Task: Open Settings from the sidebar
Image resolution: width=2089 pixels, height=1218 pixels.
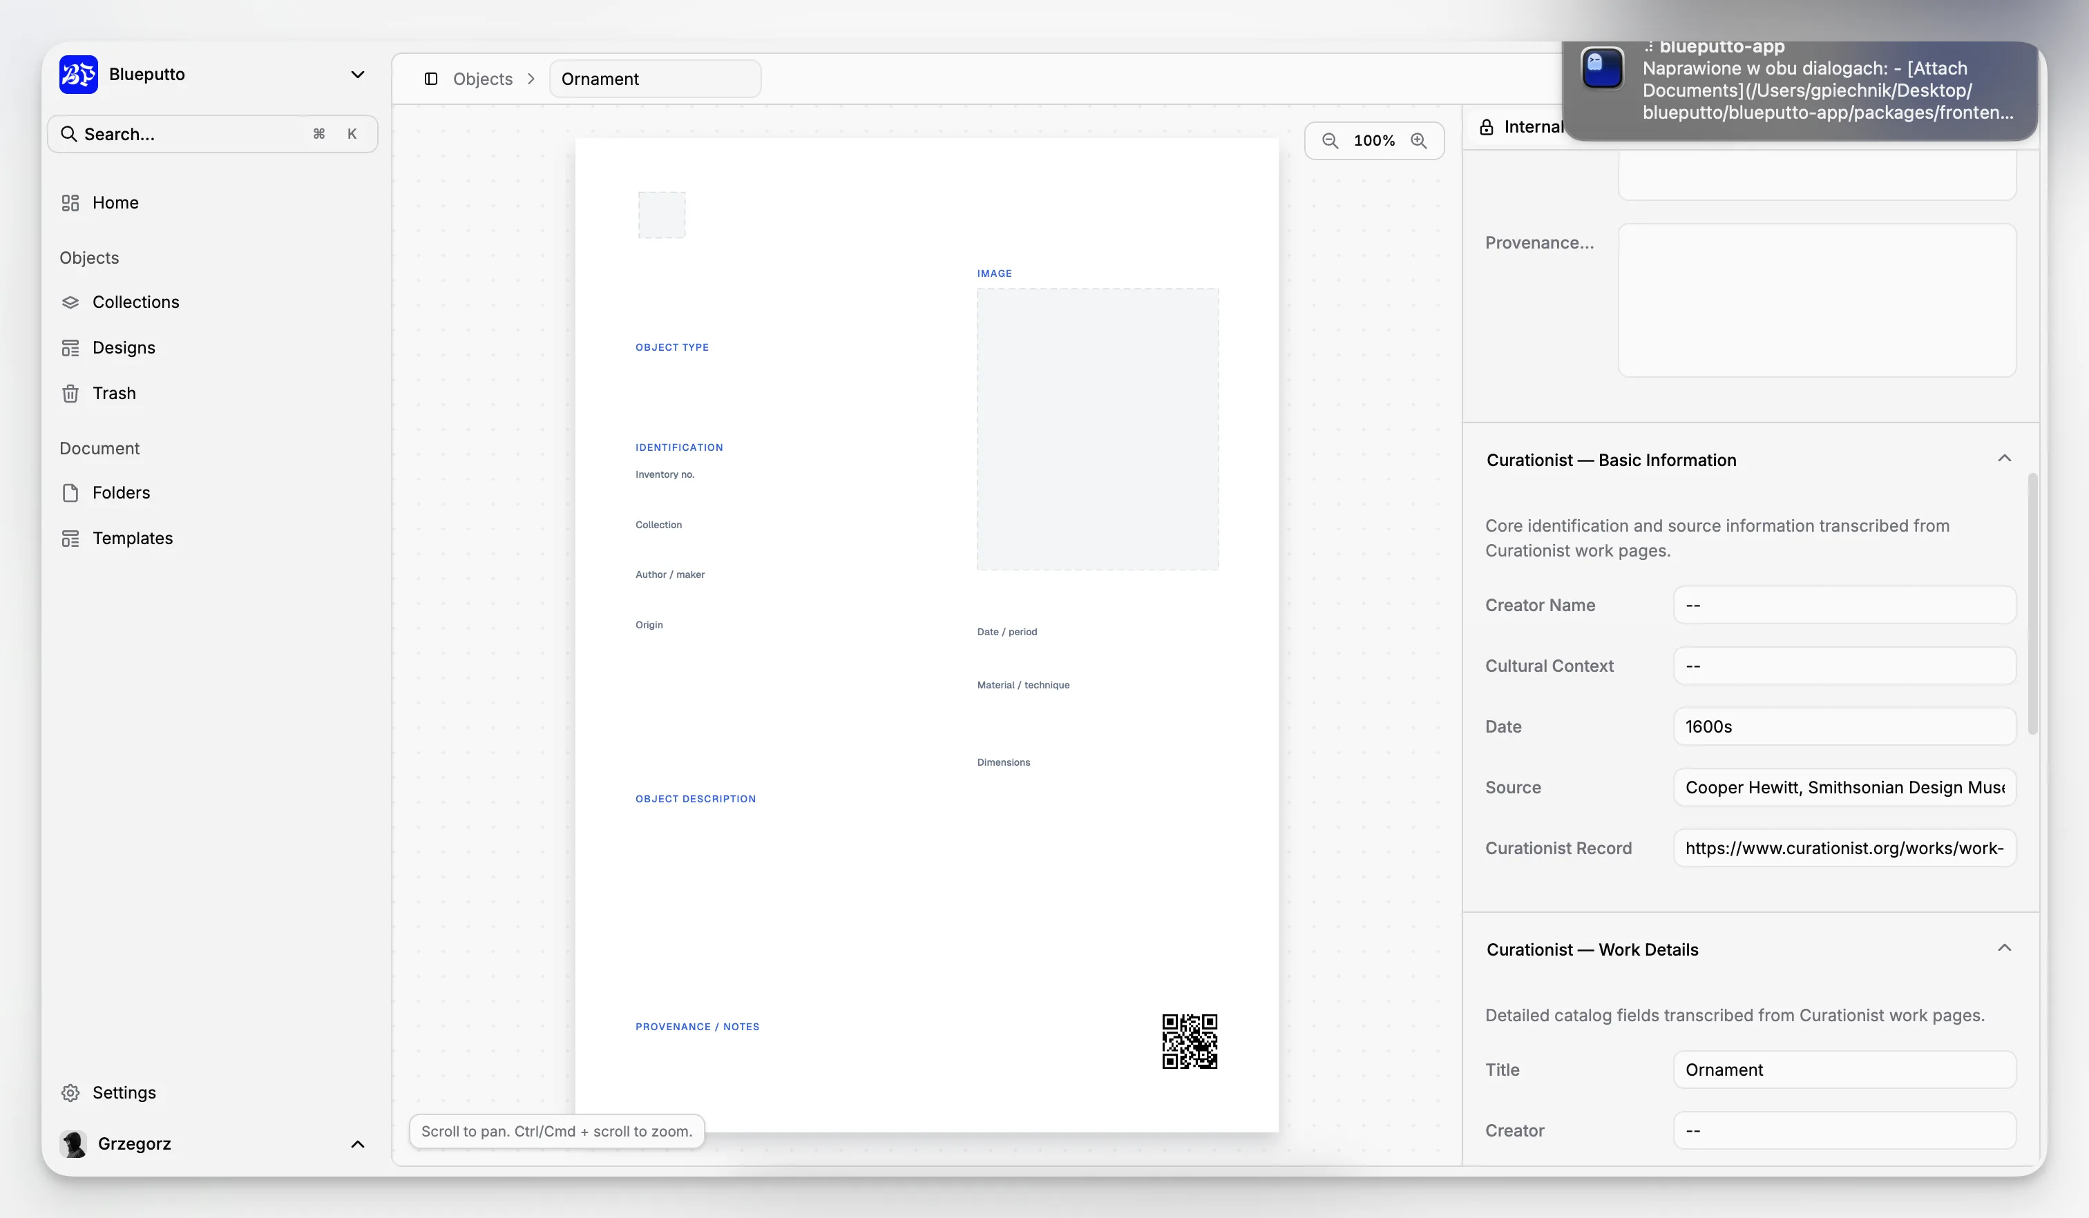Action: click(x=212, y=1093)
